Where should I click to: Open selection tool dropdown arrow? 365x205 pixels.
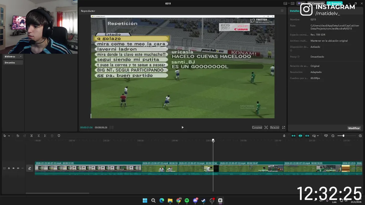(x=9, y=136)
